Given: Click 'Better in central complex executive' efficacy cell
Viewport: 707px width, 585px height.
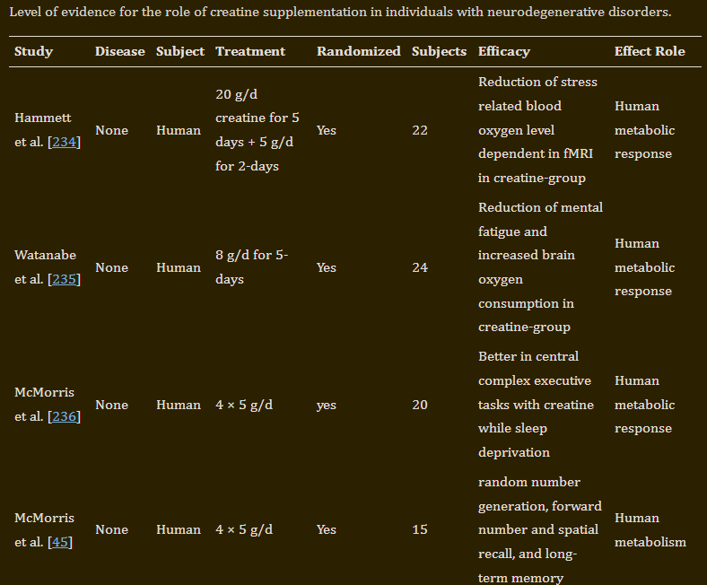Looking at the screenshot, I should click(536, 405).
